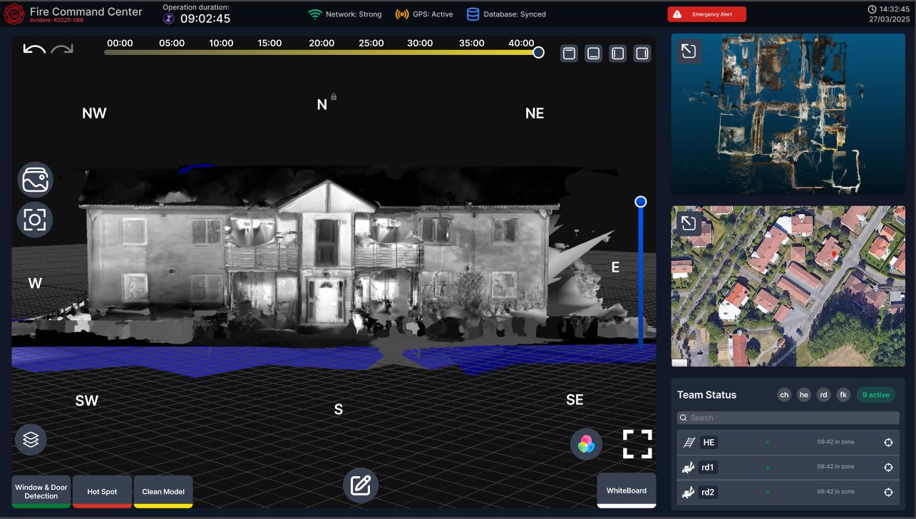This screenshot has height=519, width=916.
Task: Click the screenshot capture icon
Action: (x=35, y=220)
